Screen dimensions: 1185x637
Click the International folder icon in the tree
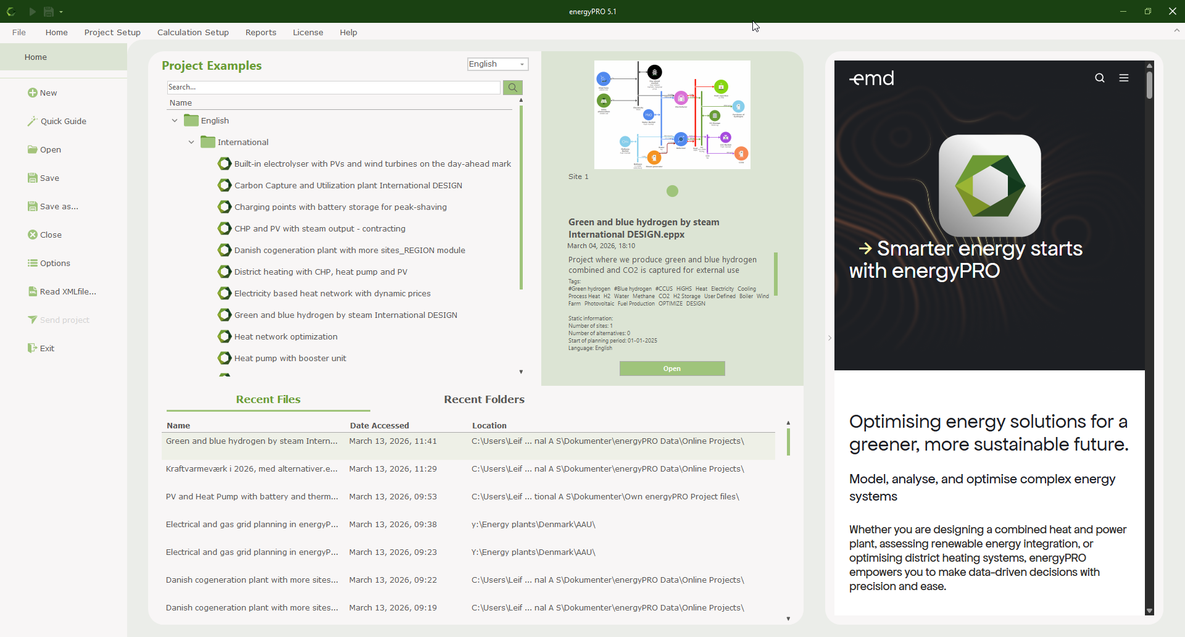coord(208,142)
